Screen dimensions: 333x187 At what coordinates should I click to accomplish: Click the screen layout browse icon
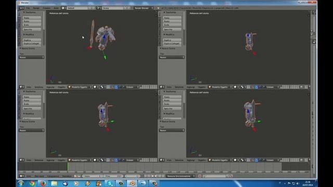pos(63,8)
